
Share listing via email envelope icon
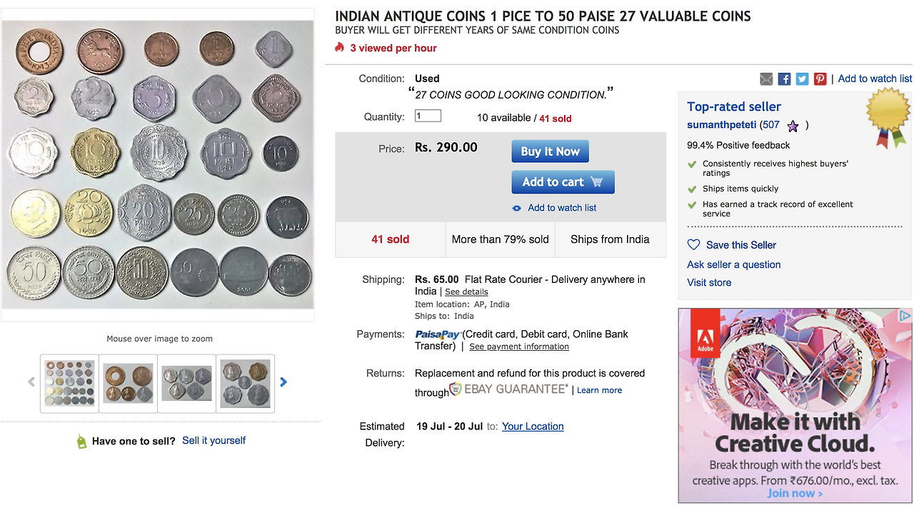pyautogui.click(x=766, y=79)
